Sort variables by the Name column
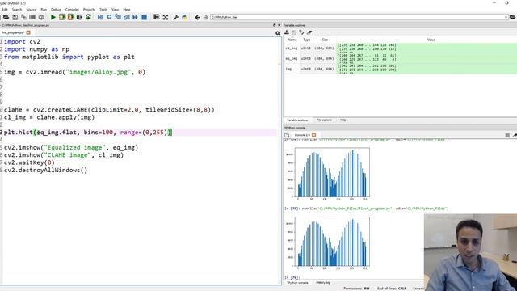517x291 pixels. (x=292, y=40)
